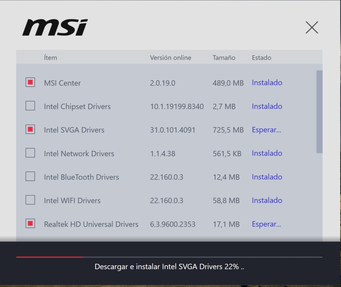Tick the Intel Chipset Drivers checkbox
The height and width of the screenshot is (287, 341).
(x=30, y=106)
